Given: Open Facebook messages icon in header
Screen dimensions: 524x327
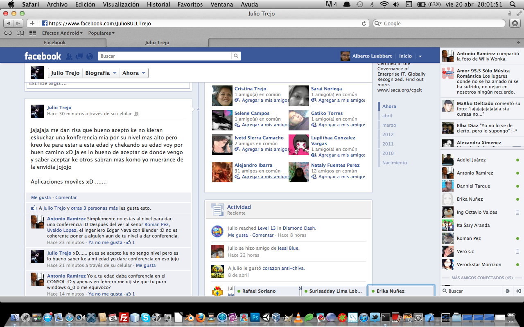Looking at the screenshot, I should (79, 56).
